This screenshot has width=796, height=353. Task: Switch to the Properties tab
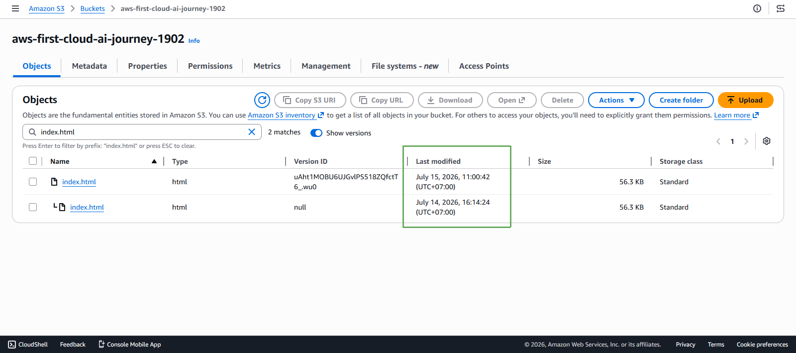pos(147,66)
